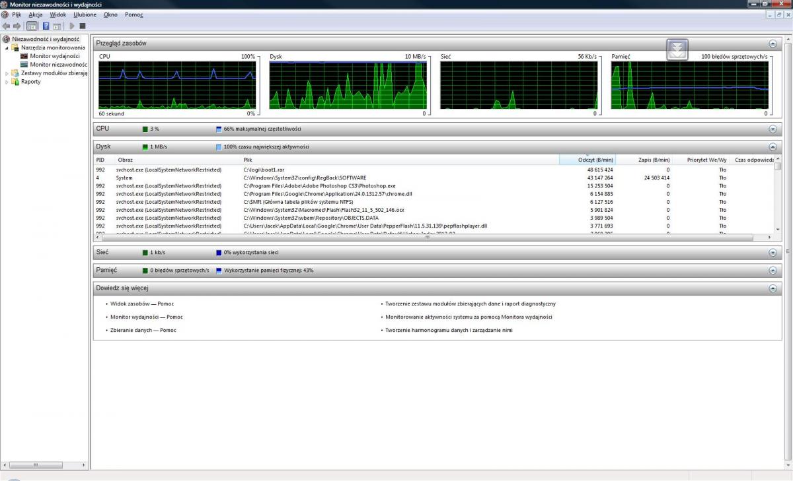Viewport: 793px width, 481px height.
Task: Collapse the Dysk section chevron
Action: point(773,147)
